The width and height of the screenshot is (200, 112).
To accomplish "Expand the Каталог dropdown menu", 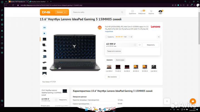I will click(61, 12).
